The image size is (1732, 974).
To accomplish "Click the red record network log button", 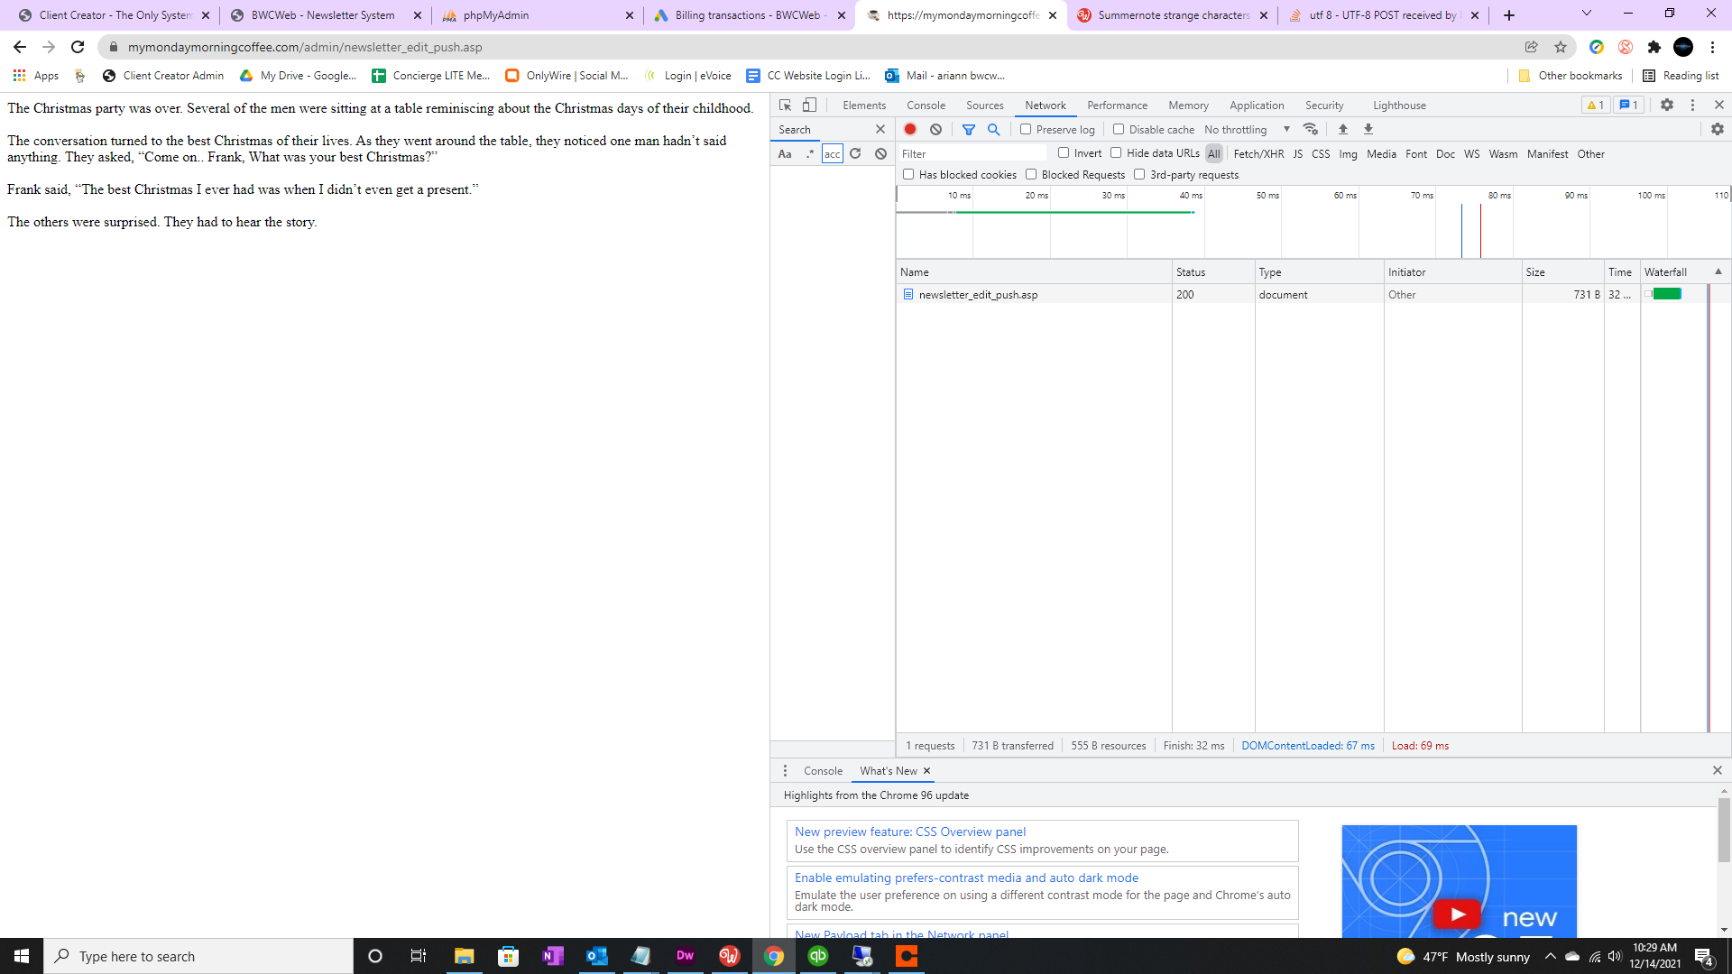I will pos(910,130).
